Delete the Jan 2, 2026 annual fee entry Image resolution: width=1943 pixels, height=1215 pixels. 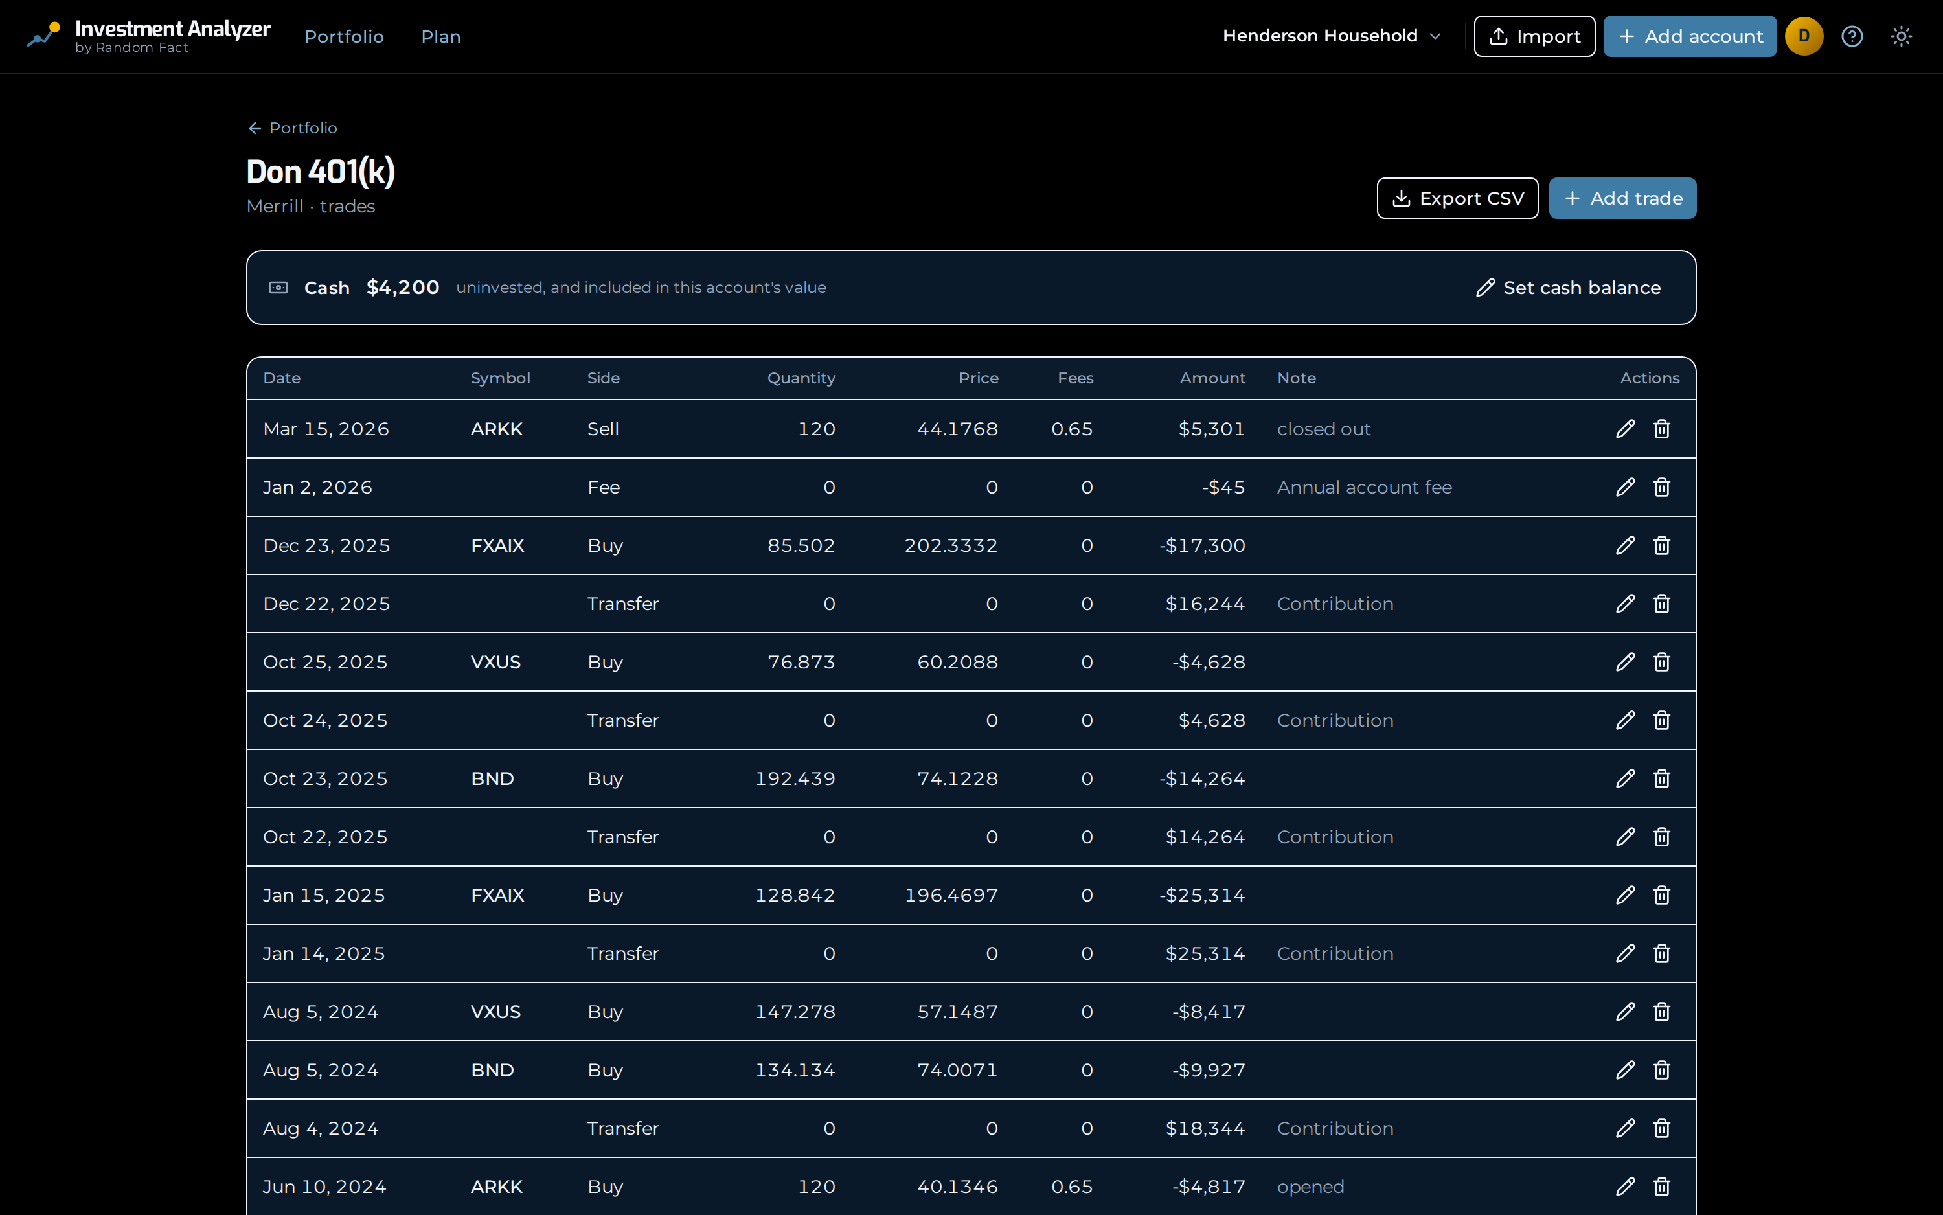coord(1662,487)
